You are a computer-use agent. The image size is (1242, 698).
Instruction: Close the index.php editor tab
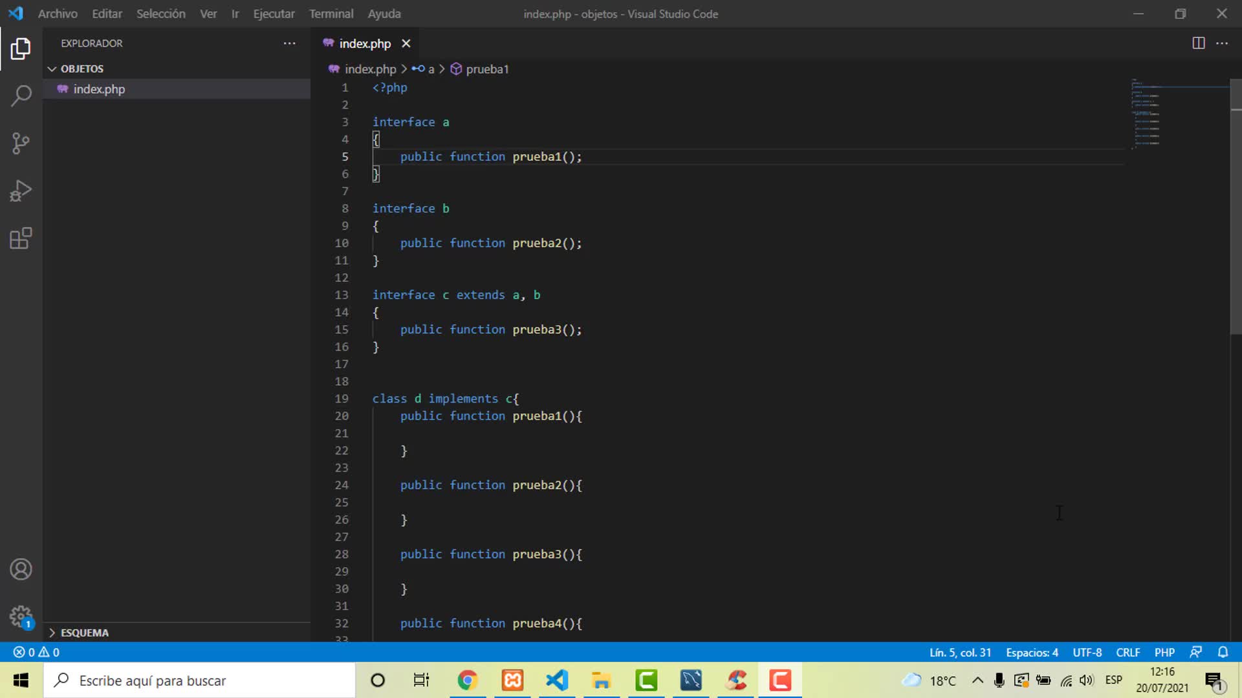click(406, 43)
